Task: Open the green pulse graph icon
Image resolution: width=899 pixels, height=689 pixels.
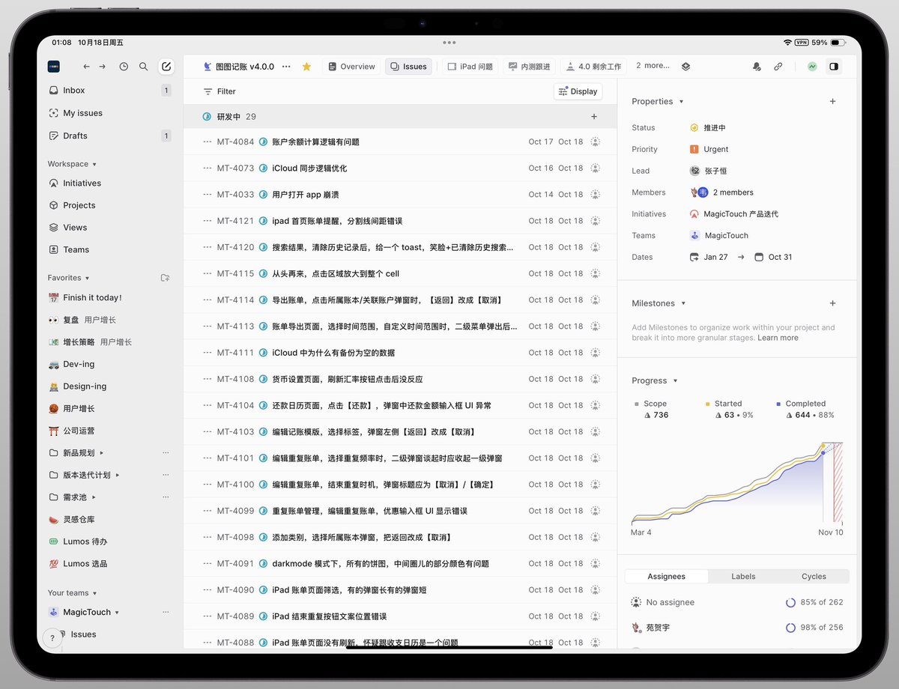Action: tap(812, 67)
